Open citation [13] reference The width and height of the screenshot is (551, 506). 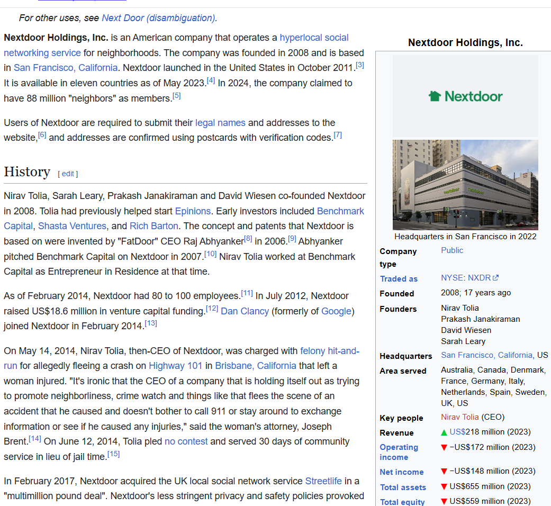[x=151, y=323]
